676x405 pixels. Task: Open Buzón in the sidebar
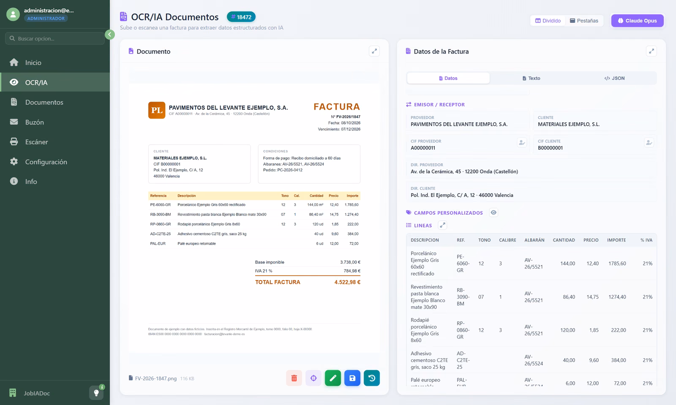55,122
